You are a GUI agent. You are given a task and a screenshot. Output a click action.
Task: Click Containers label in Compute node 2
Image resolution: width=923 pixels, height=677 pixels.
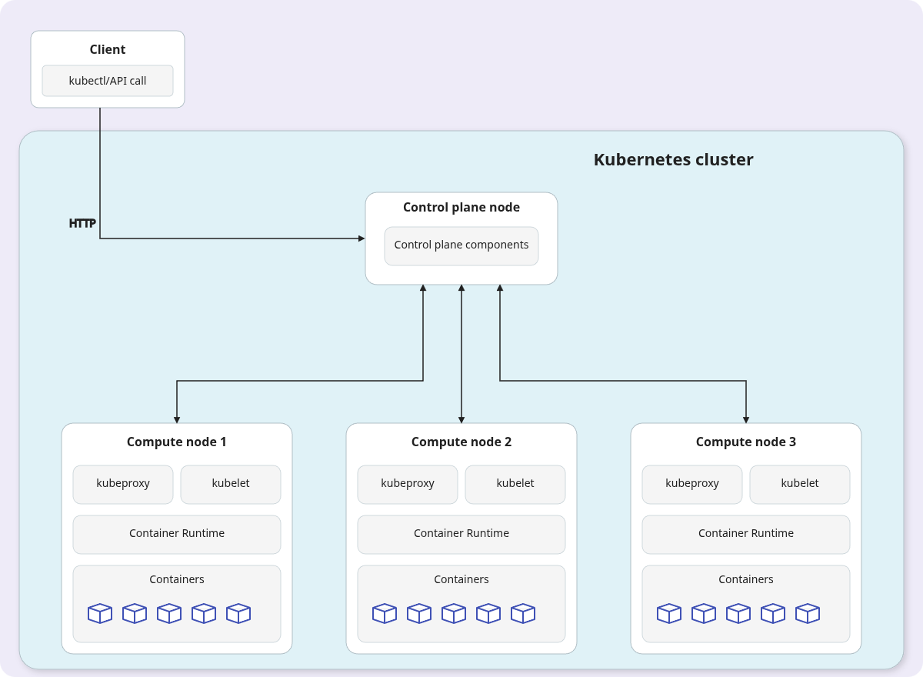pos(461,579)
